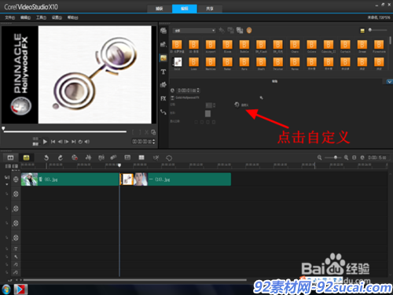Adjust the transition duration spinner
Screen dimensions: 393x295
tap(198, 90)
